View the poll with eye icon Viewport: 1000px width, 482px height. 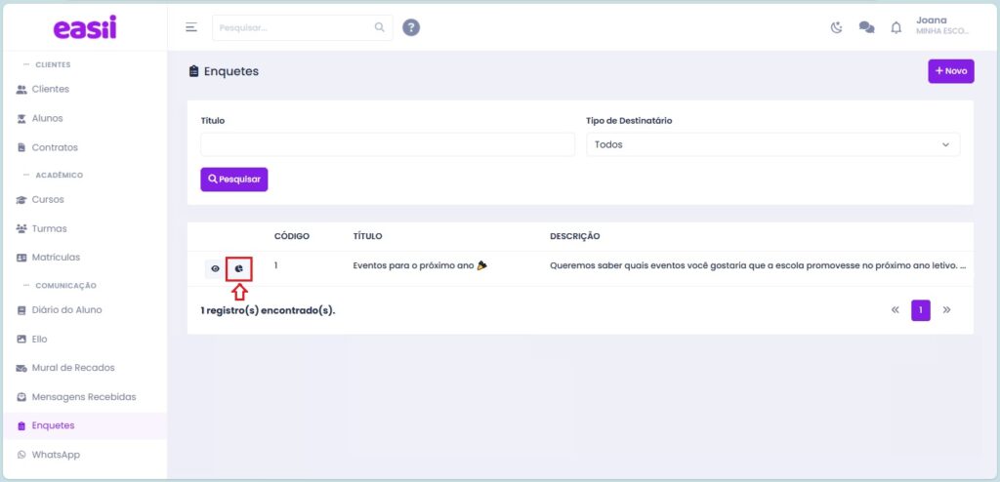pyautogui.click(x=215, y=268)
